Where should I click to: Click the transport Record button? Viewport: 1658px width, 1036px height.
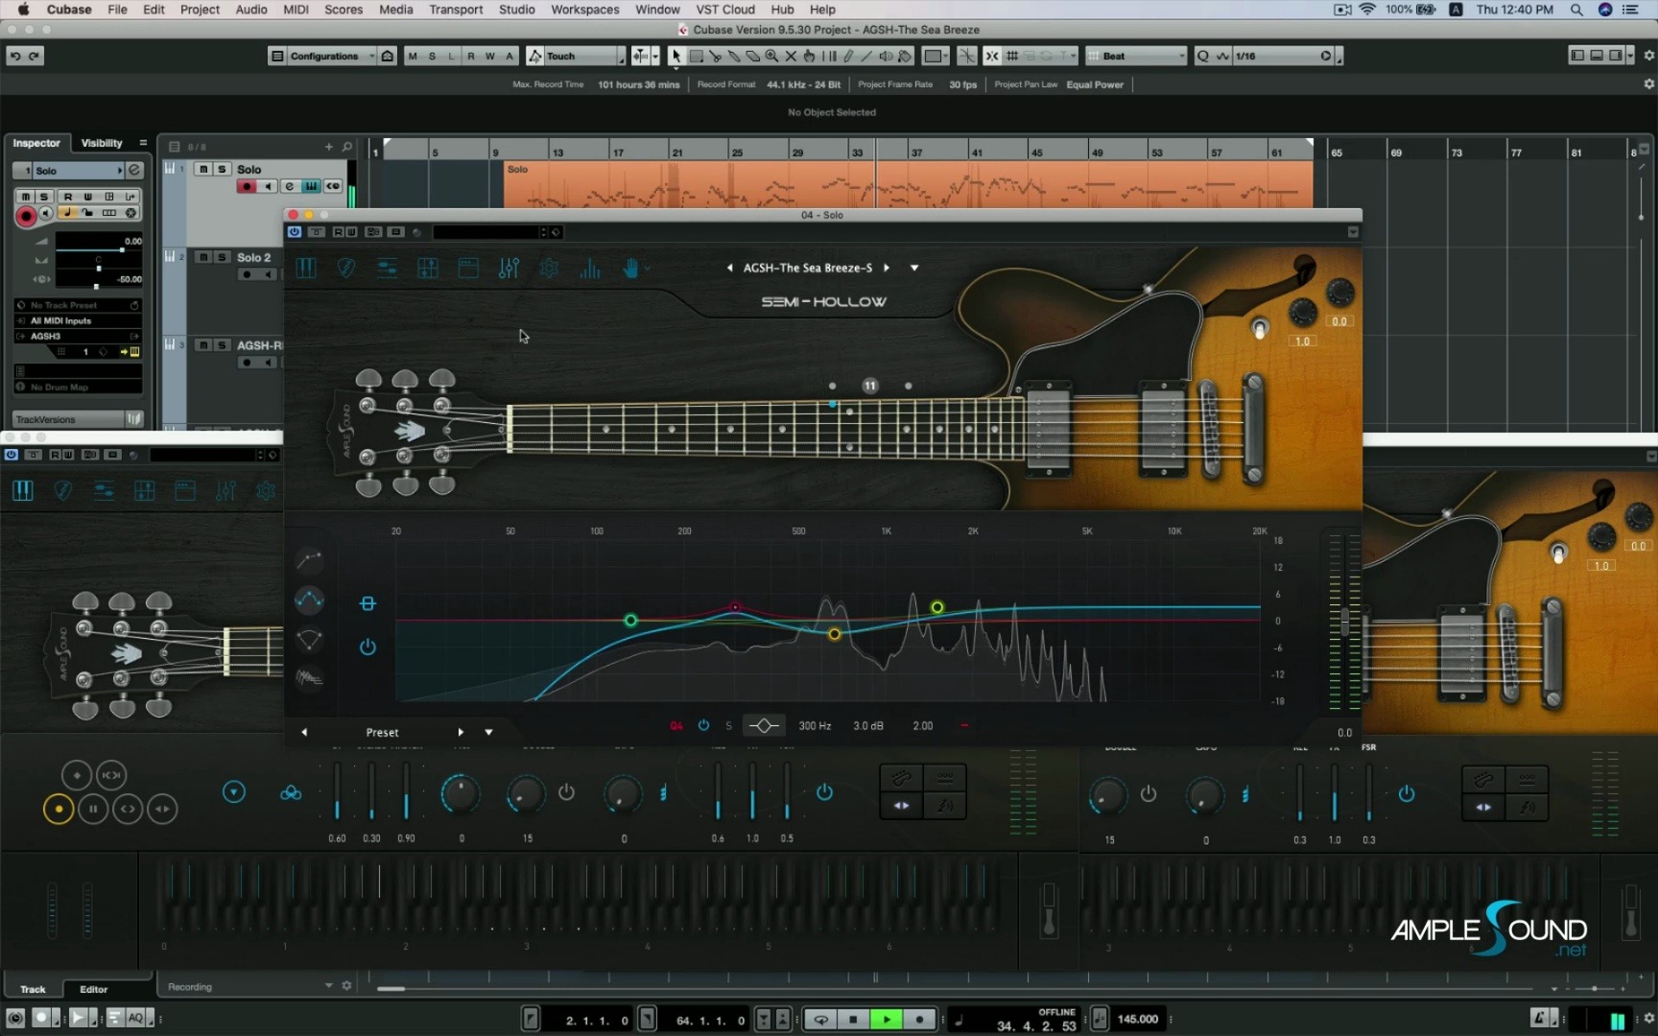(919, 1020)
